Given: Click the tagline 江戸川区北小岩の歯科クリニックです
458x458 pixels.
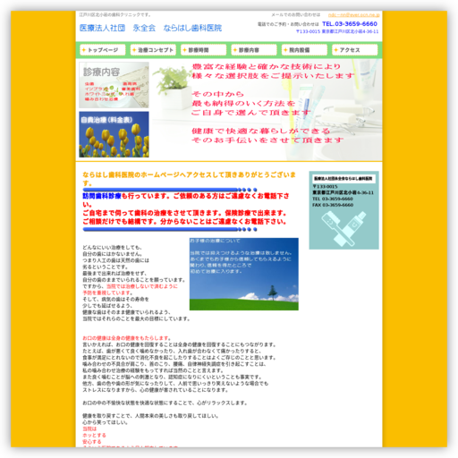Looking at the screenshot, I should 115,14.
